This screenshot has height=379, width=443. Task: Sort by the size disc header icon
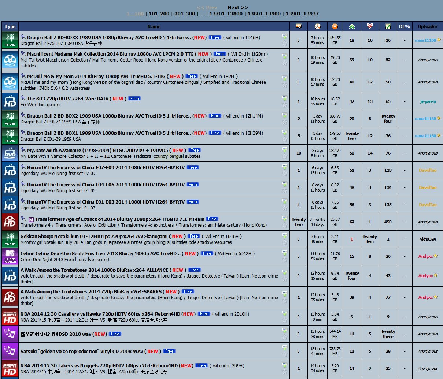(x=335, y=26)
